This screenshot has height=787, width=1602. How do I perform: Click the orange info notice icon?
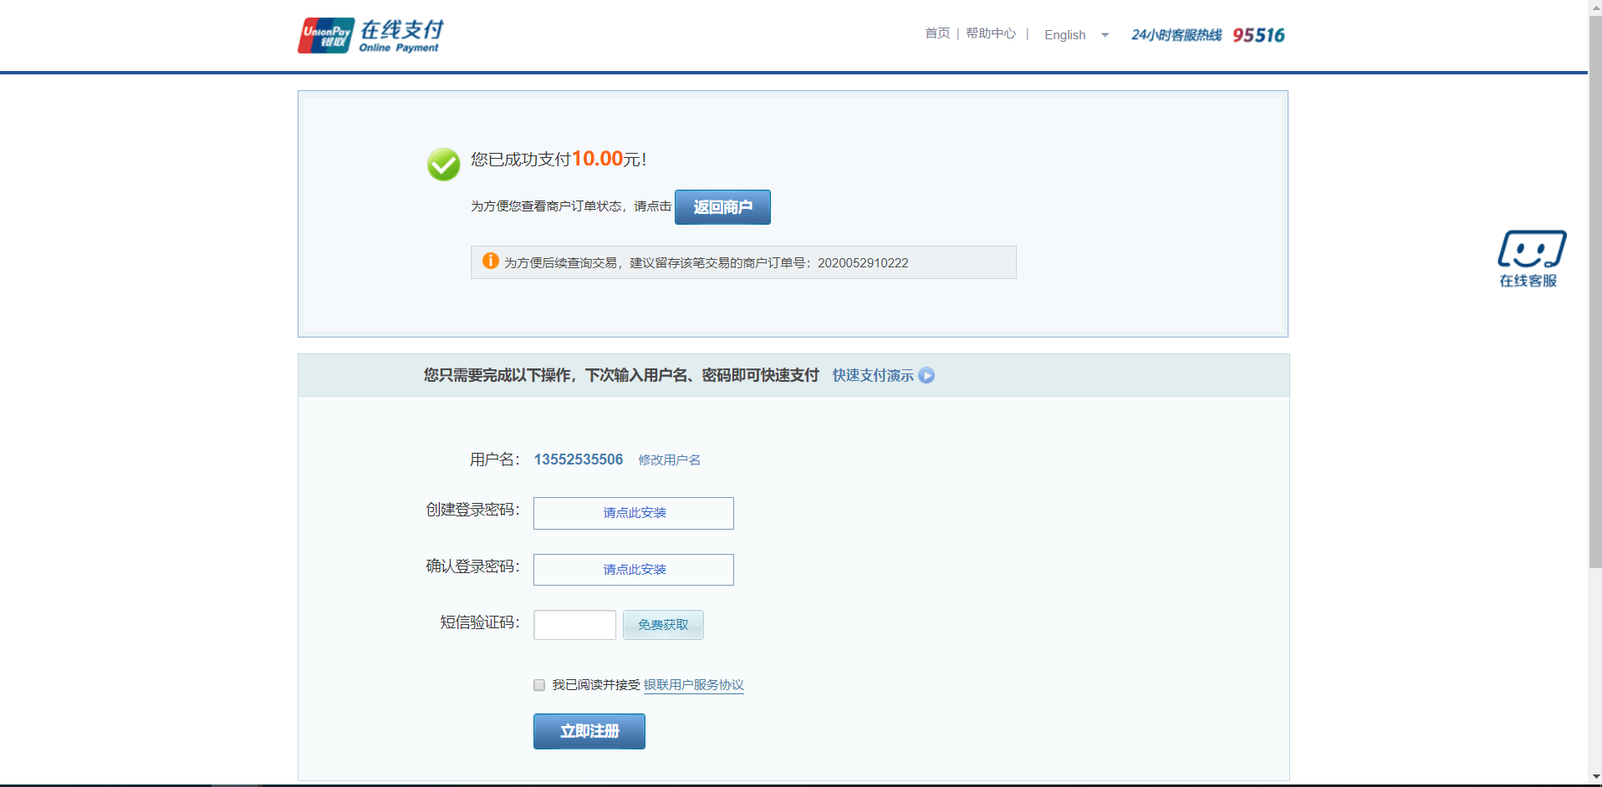tap(491, 261)
